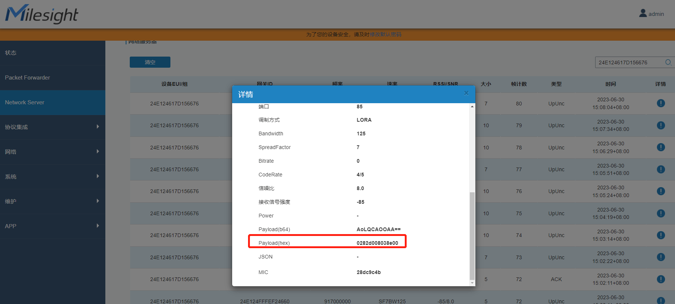Follow the 修改默认密码 link
This screenshot has width=675, height=304.
pyautogui.click(x=386, y=34)
